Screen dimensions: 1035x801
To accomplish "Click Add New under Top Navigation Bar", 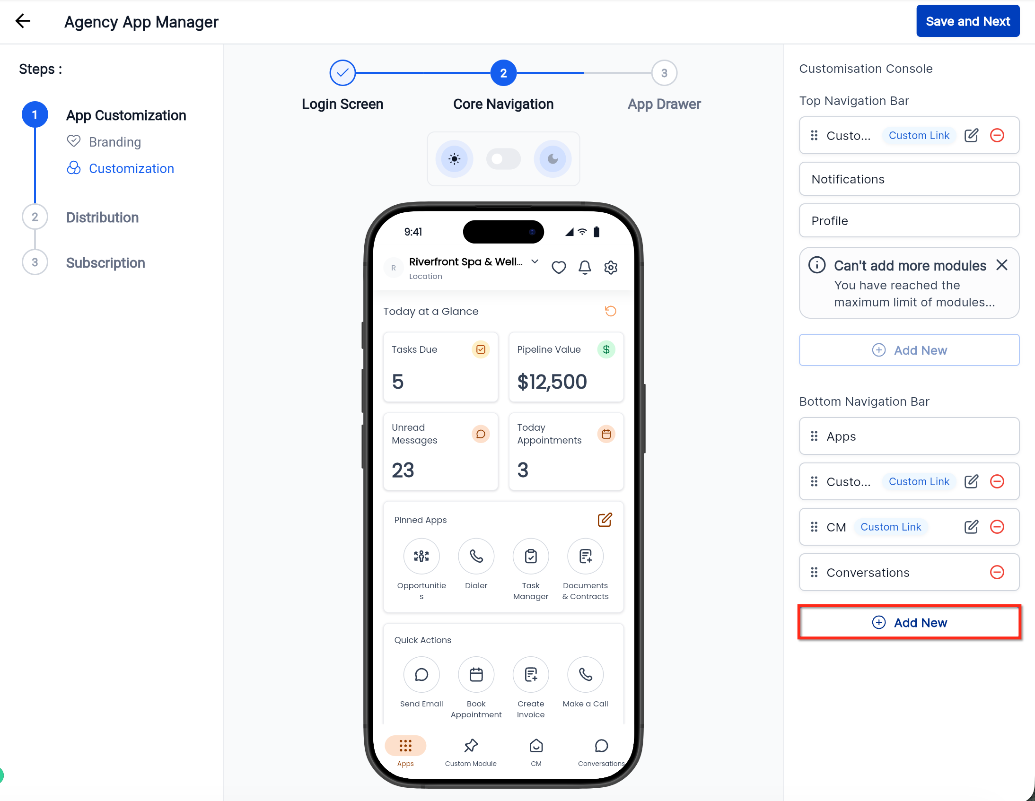I will pyautogui.click(x=909, y=350).
